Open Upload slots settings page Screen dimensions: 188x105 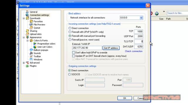coord(36,34)
